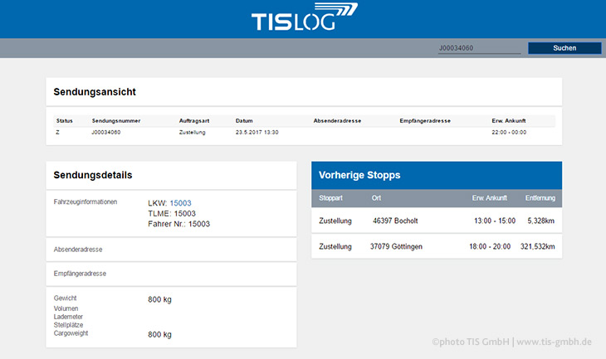Click the Auftragsart column header

194,121
